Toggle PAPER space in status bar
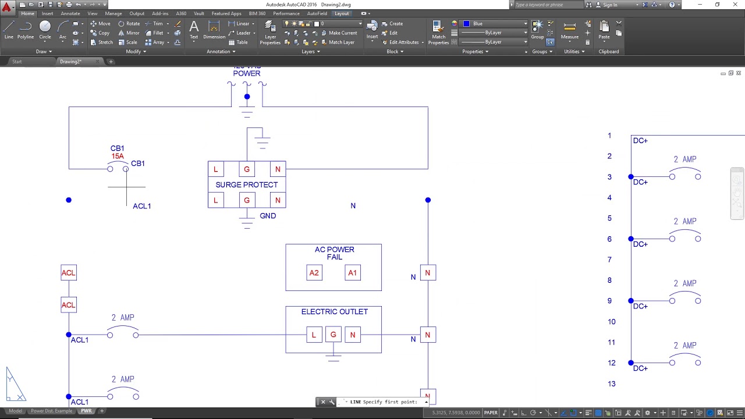This screenshot has height=419, width=745. tap(491, 413)
